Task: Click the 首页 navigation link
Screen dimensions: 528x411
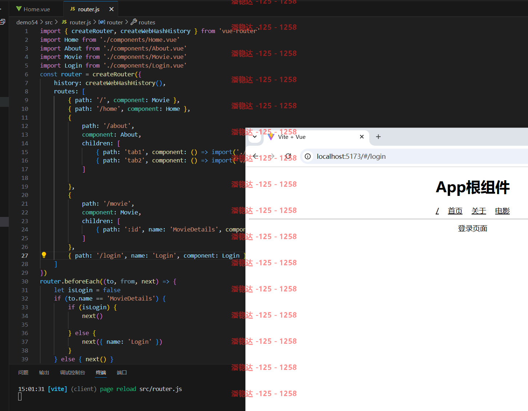Action: [x=455, y=211]
